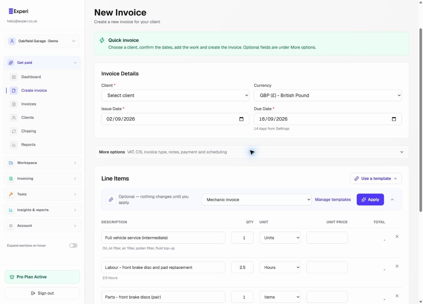
Task: Click the Full vehicle service description field
Action: [163, 238]
